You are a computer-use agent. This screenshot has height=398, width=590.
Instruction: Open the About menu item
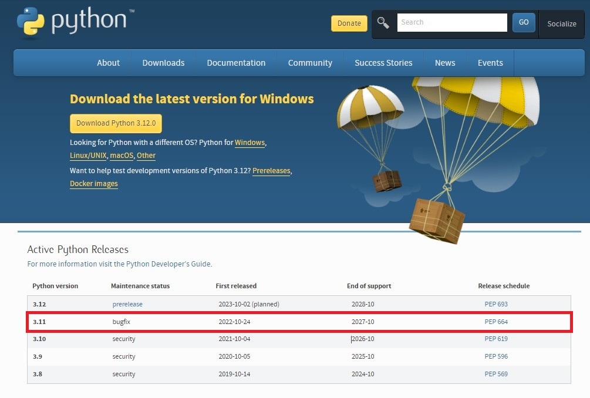tap(108, 63)
